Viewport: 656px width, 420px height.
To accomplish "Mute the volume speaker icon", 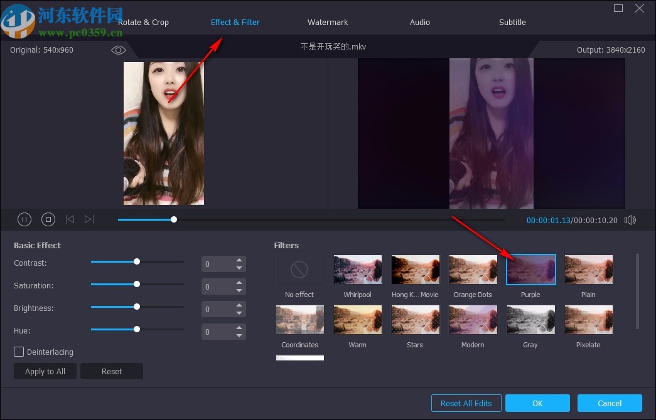I will point(630,220).
